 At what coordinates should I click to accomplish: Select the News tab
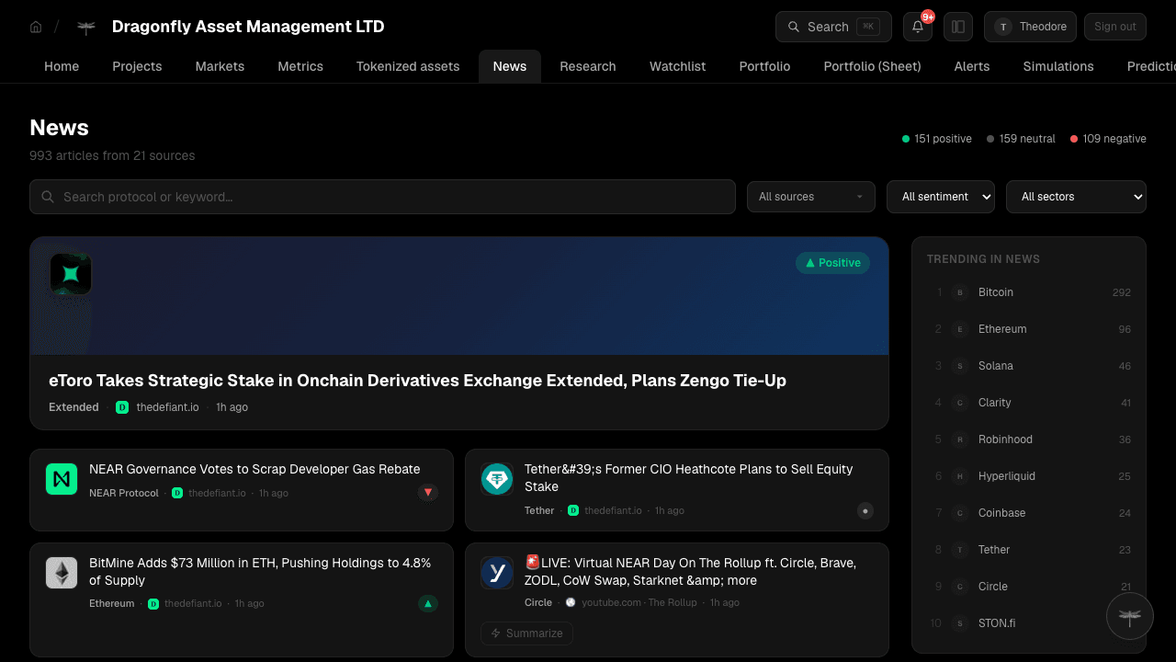point(510,66)
